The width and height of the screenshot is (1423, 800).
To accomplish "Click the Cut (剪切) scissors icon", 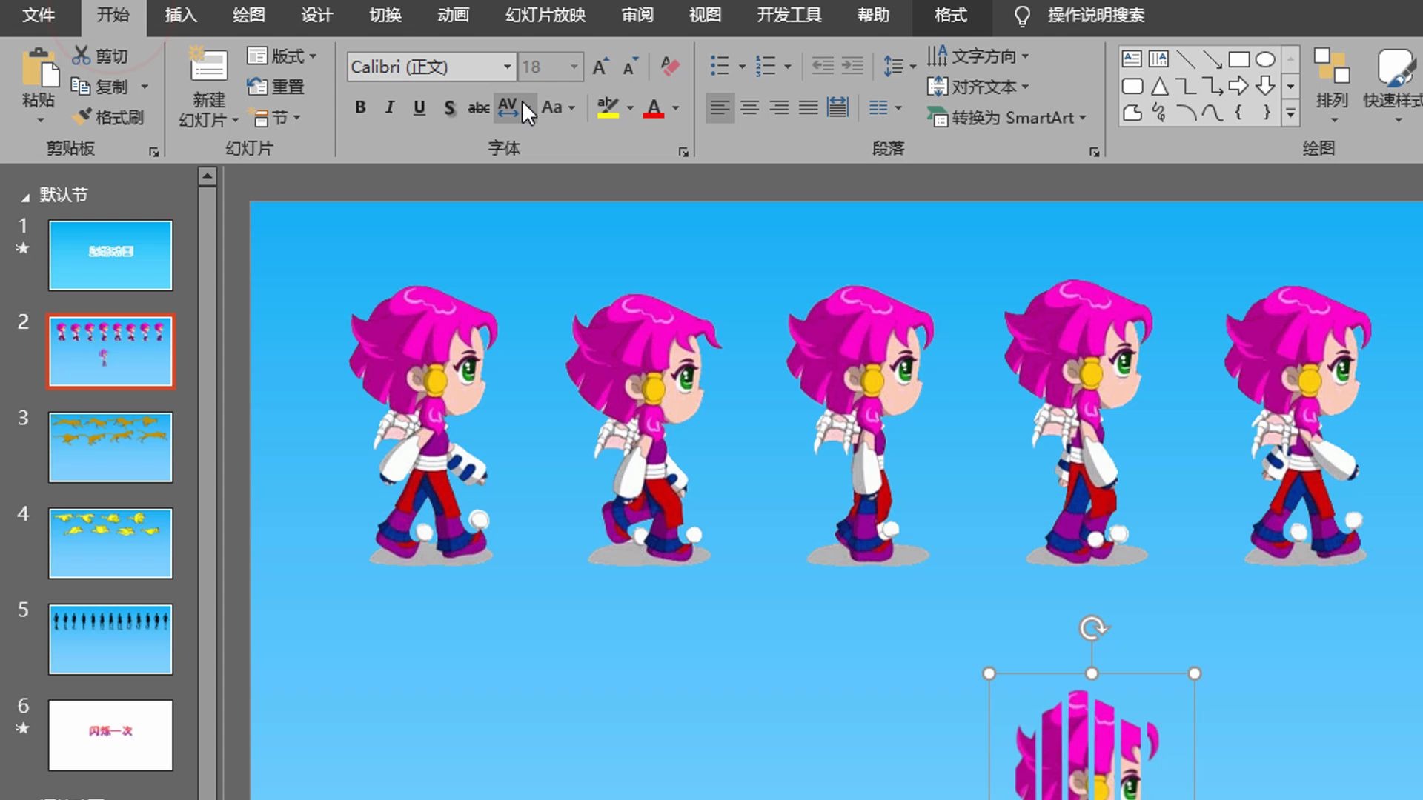I will point(81,56).
